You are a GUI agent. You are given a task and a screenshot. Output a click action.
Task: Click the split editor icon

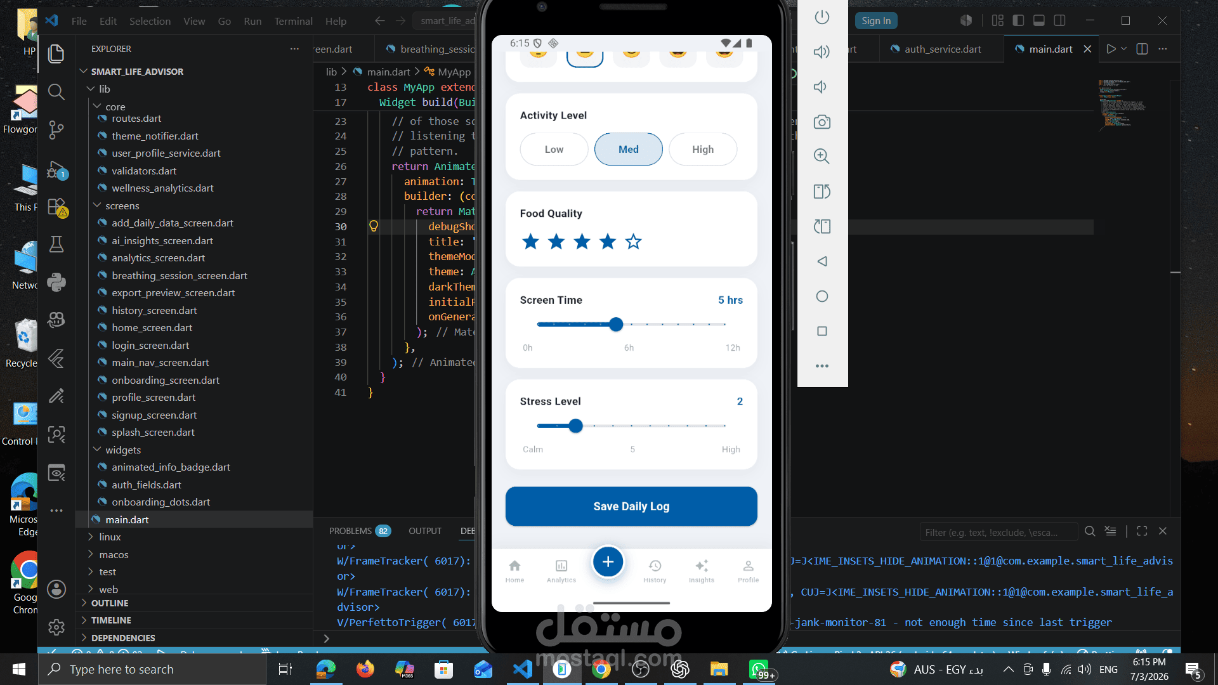click(x=1142, y=49)
